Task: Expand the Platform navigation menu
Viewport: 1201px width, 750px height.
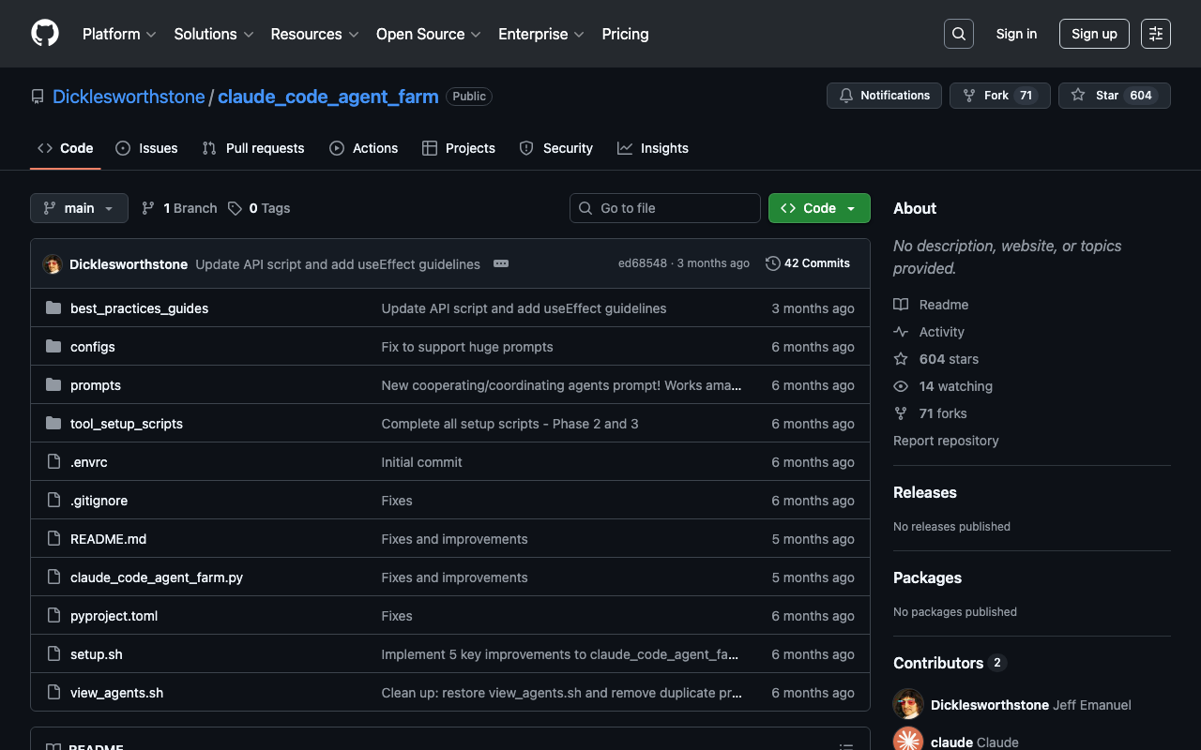Action: [119, 34]
